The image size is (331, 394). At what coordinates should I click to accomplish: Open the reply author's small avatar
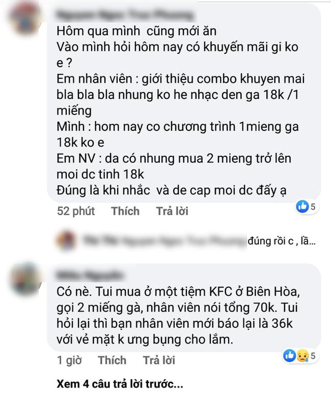point(66,240)
